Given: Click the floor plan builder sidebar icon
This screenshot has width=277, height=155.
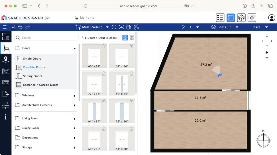Looking at the screenshot, I should (x=6, y=36).
